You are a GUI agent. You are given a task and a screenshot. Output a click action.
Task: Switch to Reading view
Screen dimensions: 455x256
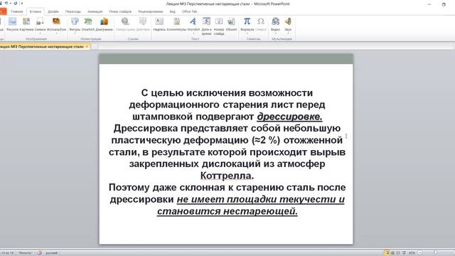point(398,253)
